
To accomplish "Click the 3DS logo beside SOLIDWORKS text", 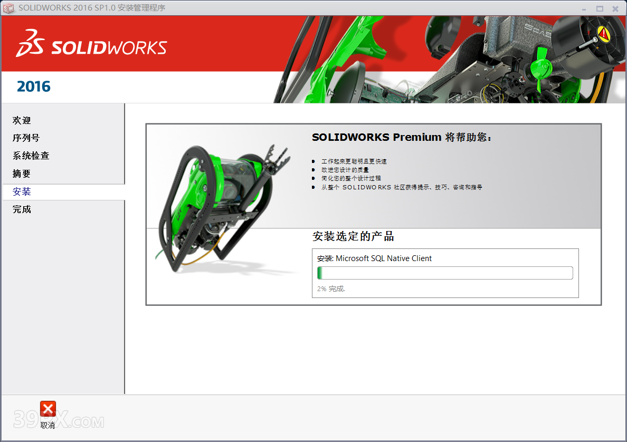I will coord(30,44).
